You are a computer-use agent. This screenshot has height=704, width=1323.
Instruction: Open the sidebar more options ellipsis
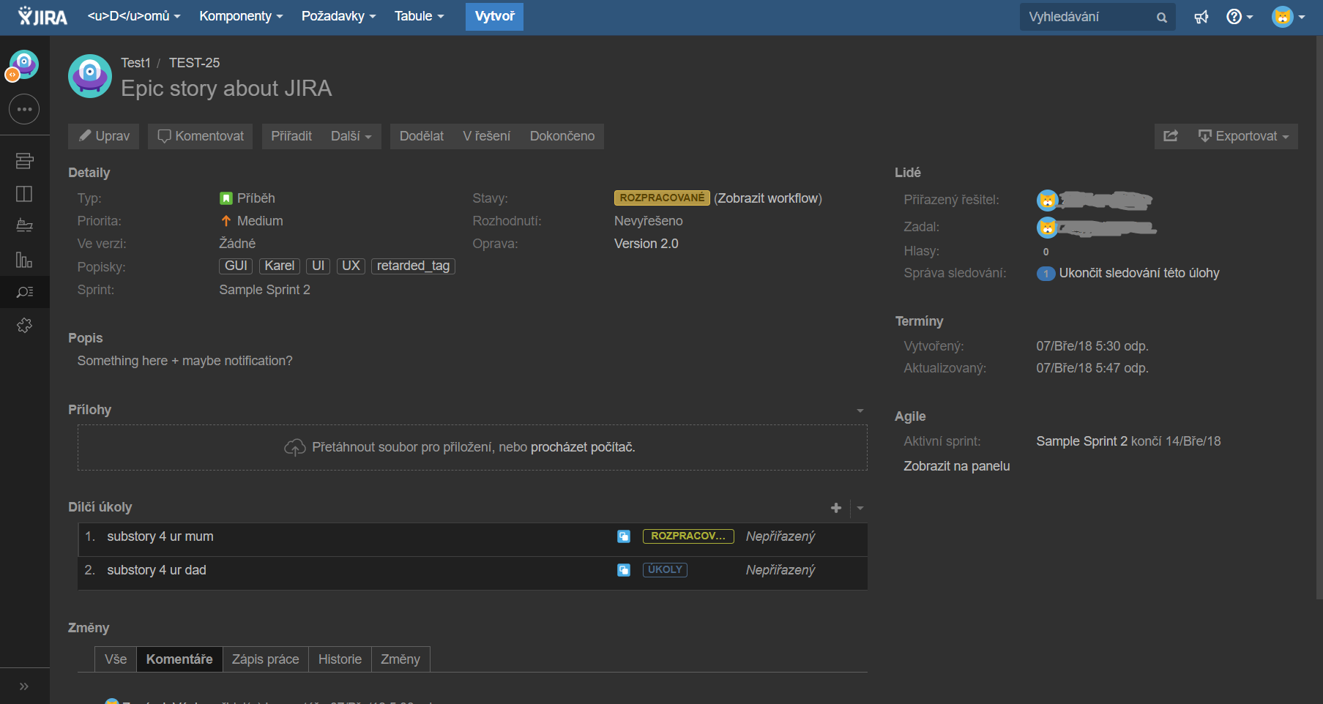(x=24, y=109)
